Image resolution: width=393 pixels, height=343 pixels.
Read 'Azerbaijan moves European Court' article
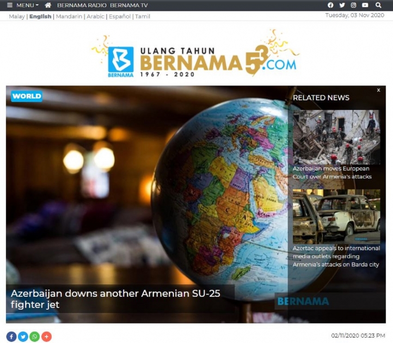pos(332,173)
